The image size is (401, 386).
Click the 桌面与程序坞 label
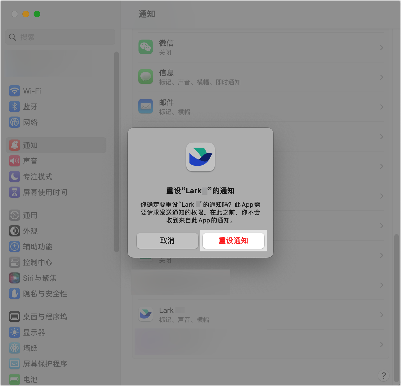pyautogui.click(x=45, y=317)
